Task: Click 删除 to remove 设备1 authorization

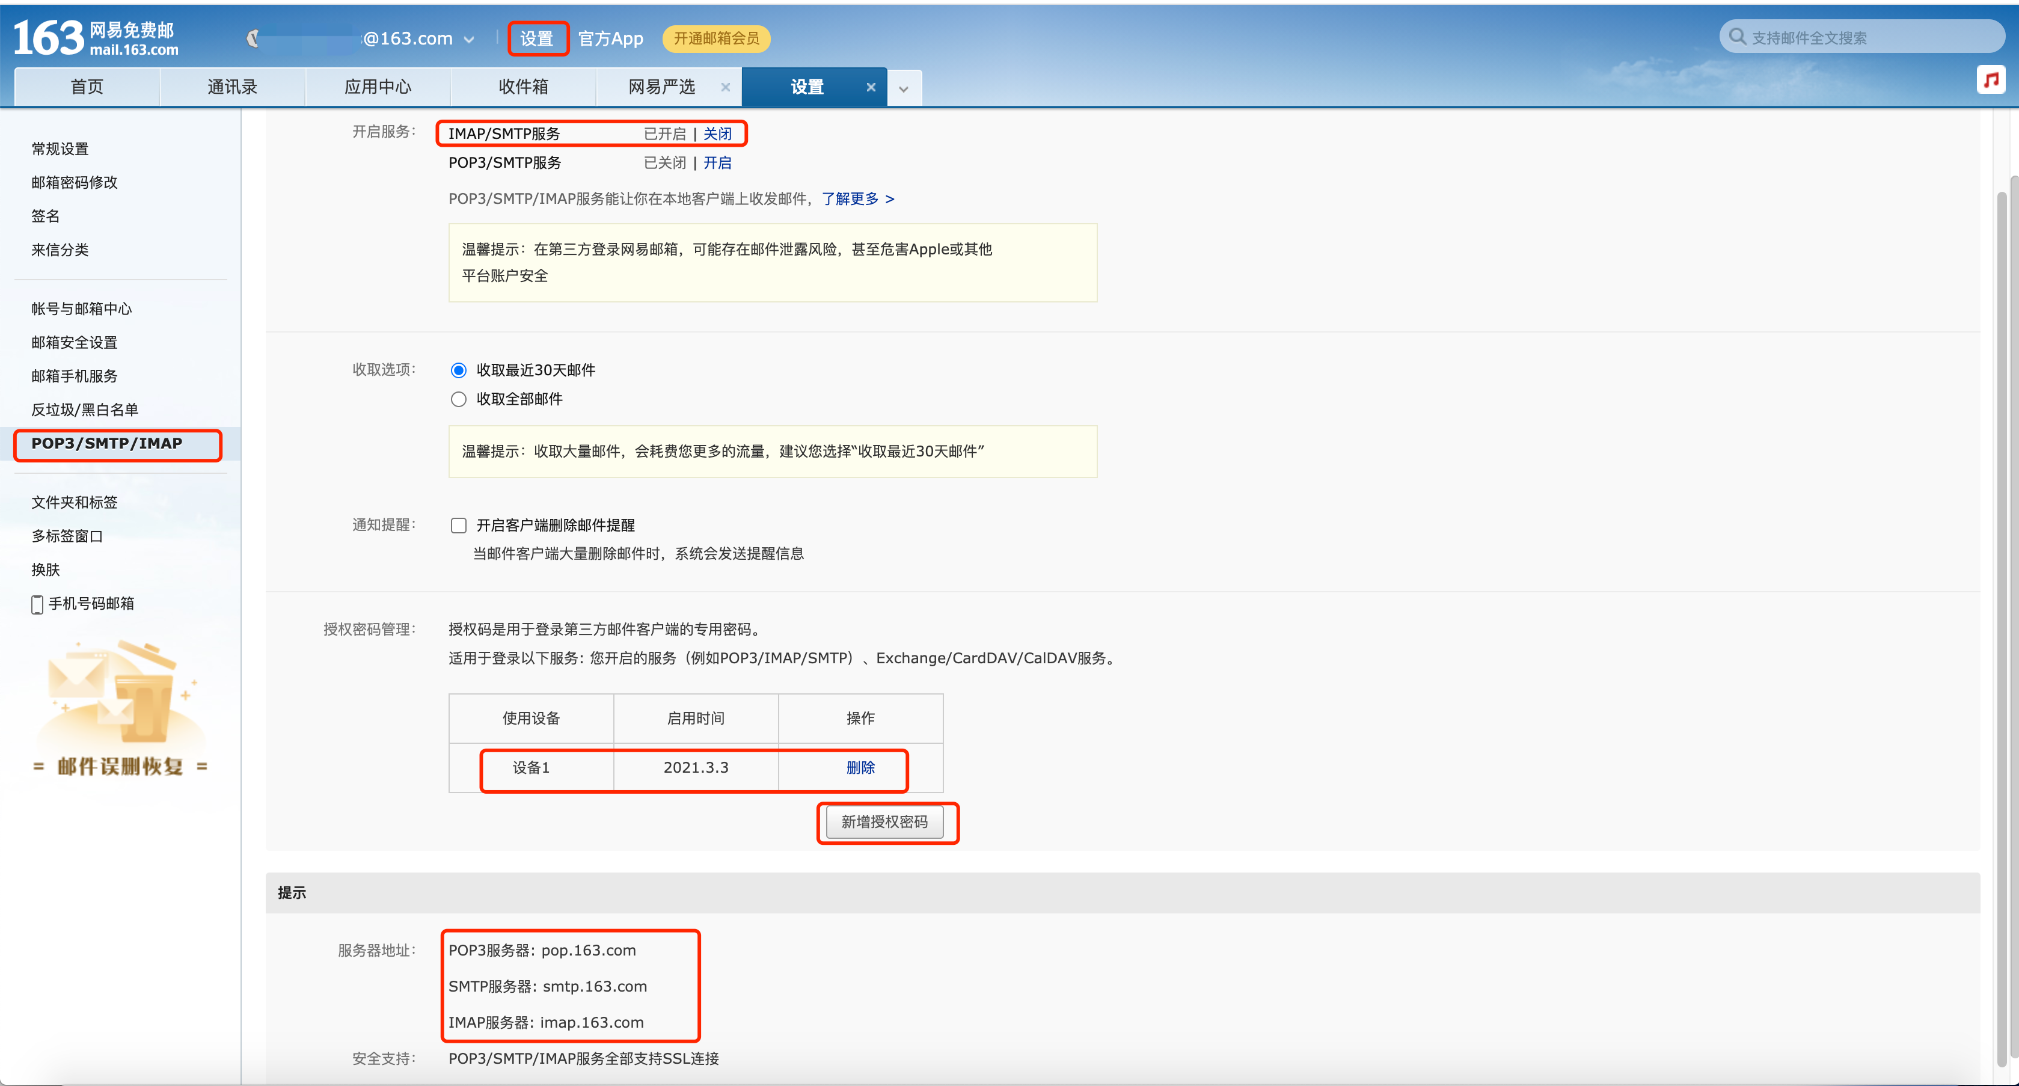Action: pos(860,768)
